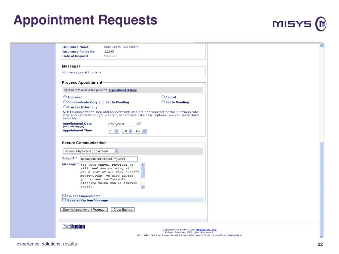Click Submit Appointment Request button
339x254 pixels.
[x=84, y=209]
